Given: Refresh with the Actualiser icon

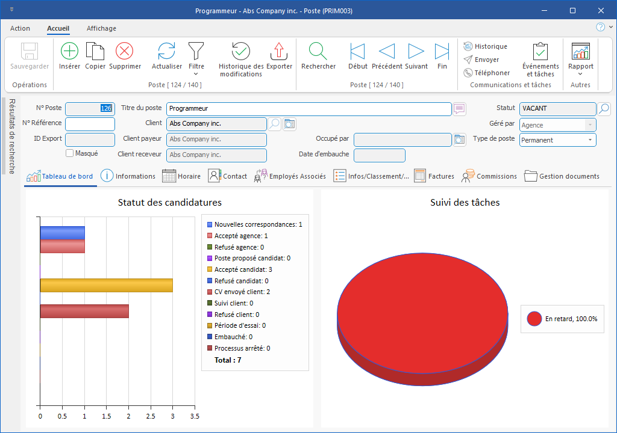Looking at the screenshot, I should pos(166,51).
